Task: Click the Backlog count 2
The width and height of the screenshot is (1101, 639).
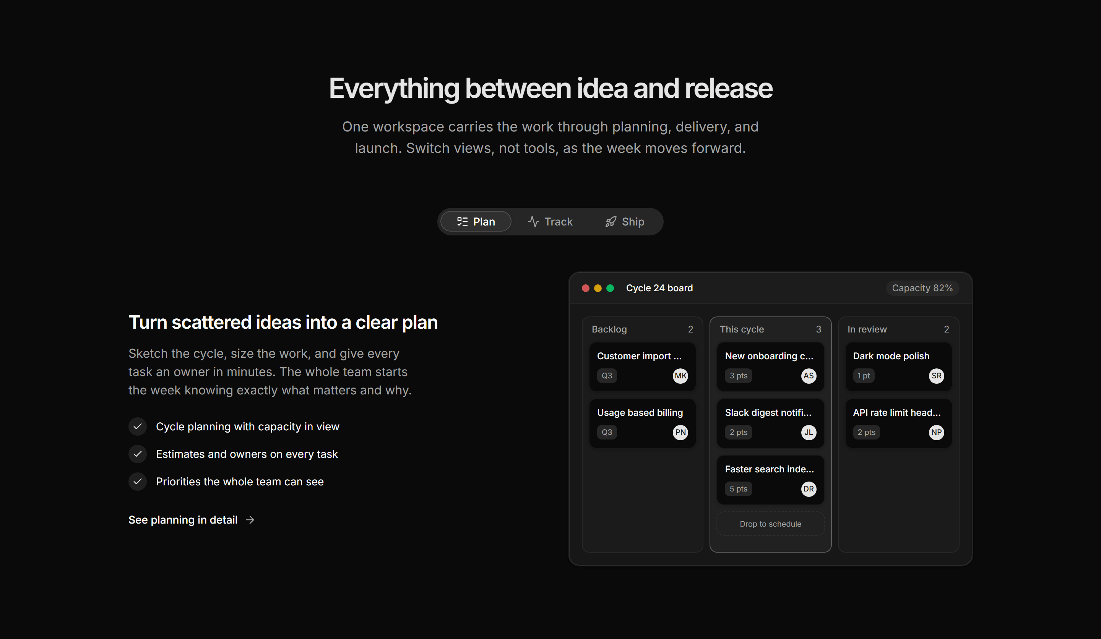Action: (690, 329)
